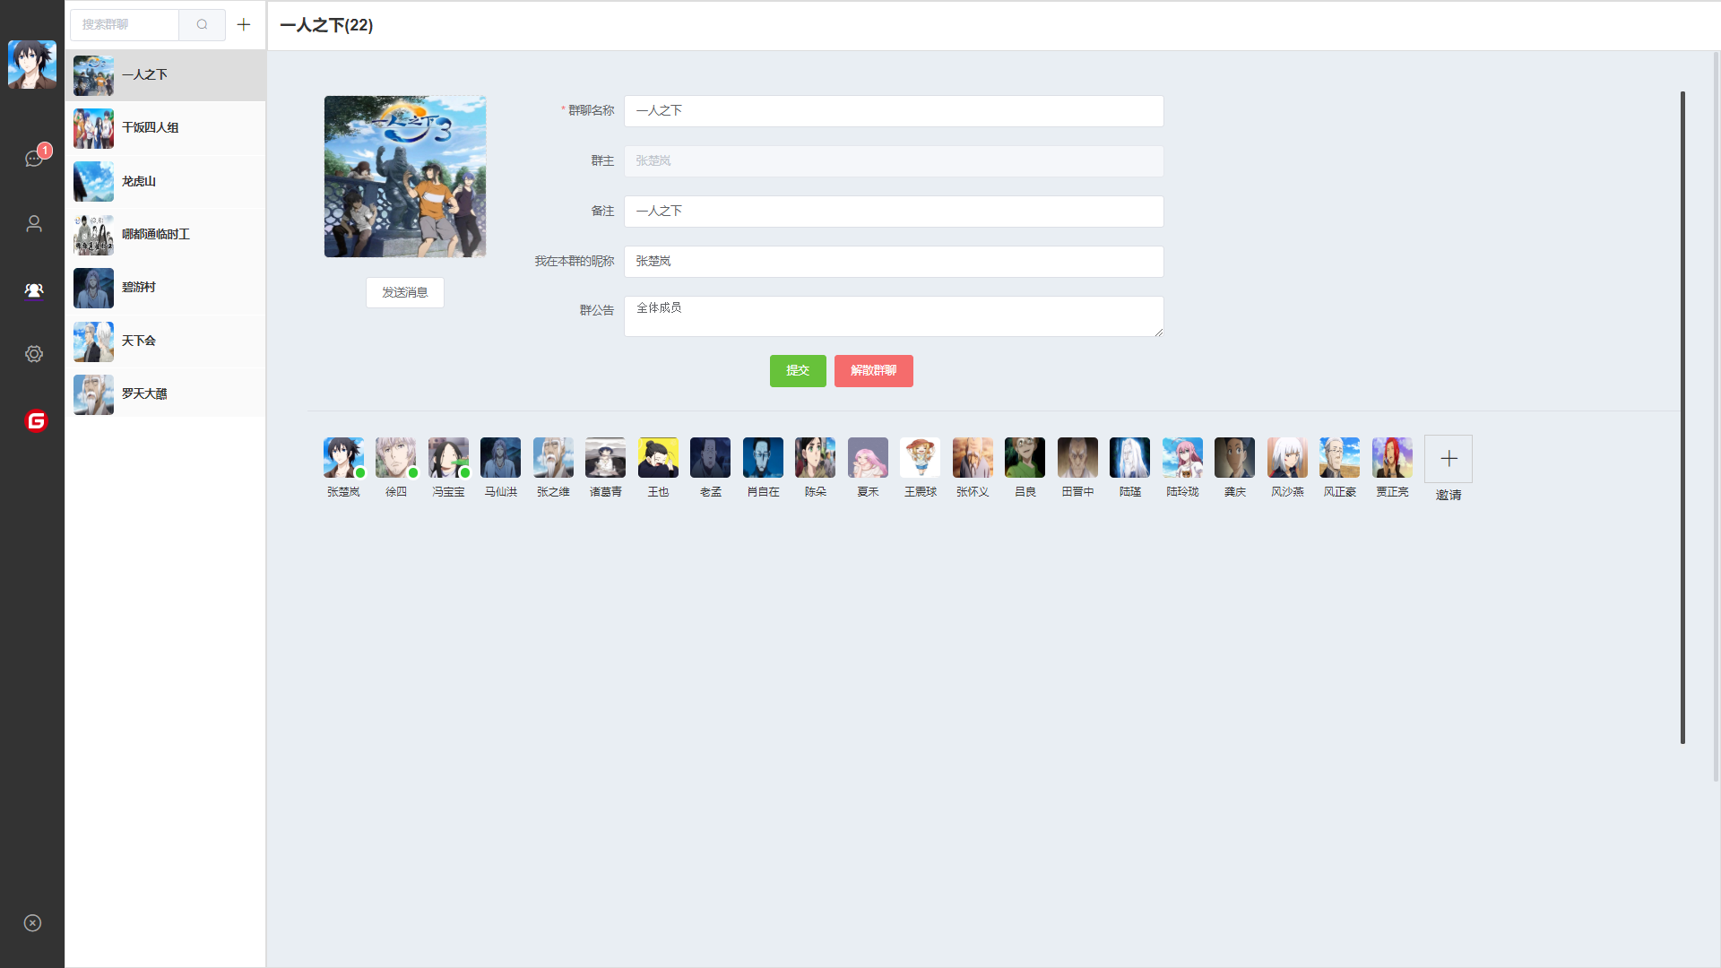Image resolution: width=1721 pixels, height=968 pixels.
Task: Click the 发送消息 button below group image
Action: click(x=405, y=292)
